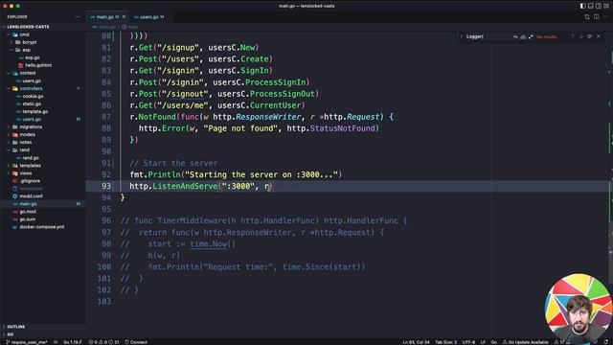Collapse the controllers folder

[42, 88]
